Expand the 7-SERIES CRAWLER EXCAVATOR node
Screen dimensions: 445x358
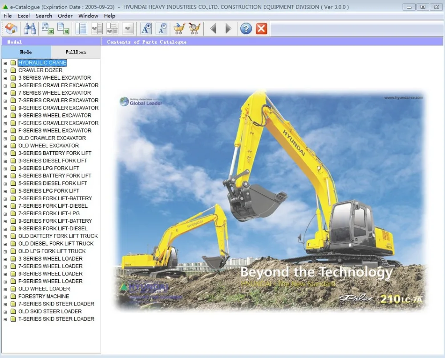pyautogui.click(x=5, y=101)
